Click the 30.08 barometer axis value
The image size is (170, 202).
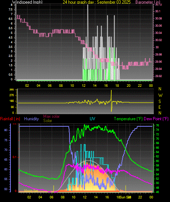tap(158, 18)
